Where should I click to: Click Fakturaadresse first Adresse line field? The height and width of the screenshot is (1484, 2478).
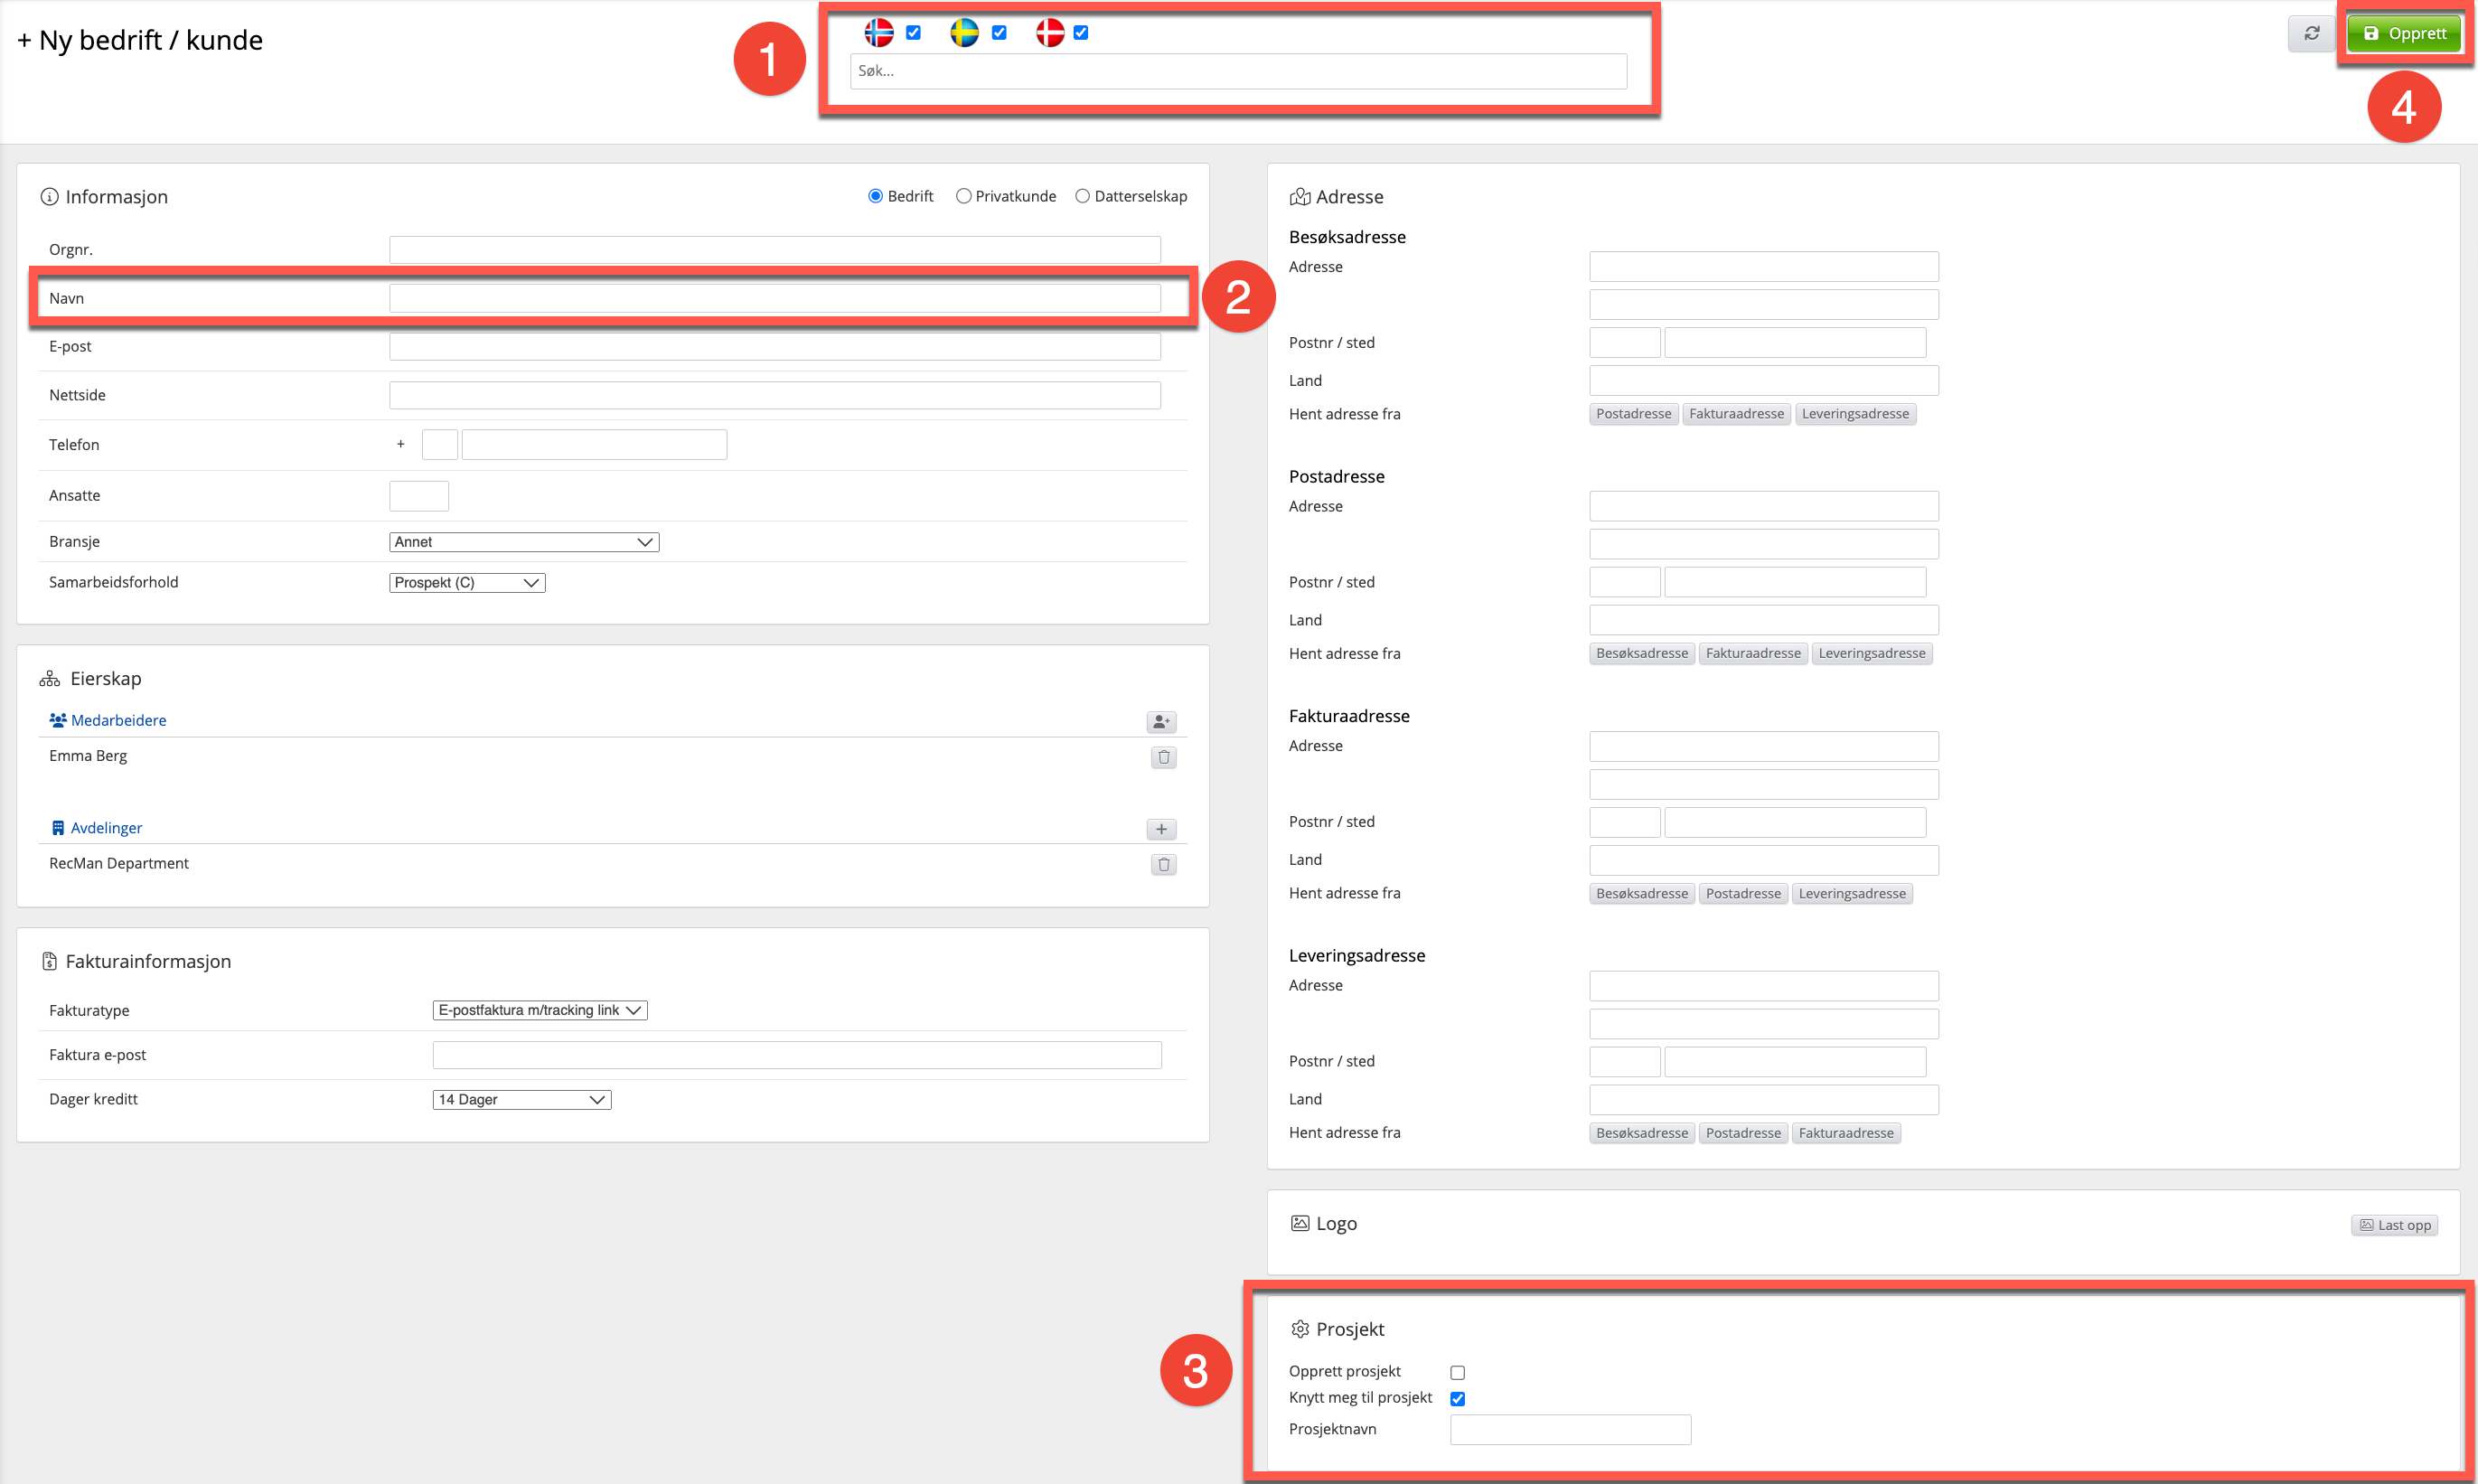(1764, 746)
